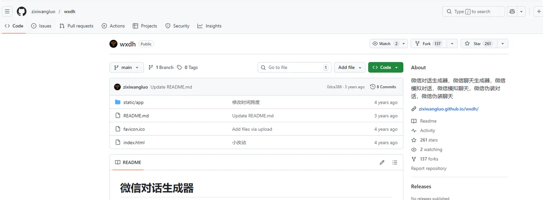Open the green Code dropdown button
Screen dimensions: 543x200
(x=386, y=67)
